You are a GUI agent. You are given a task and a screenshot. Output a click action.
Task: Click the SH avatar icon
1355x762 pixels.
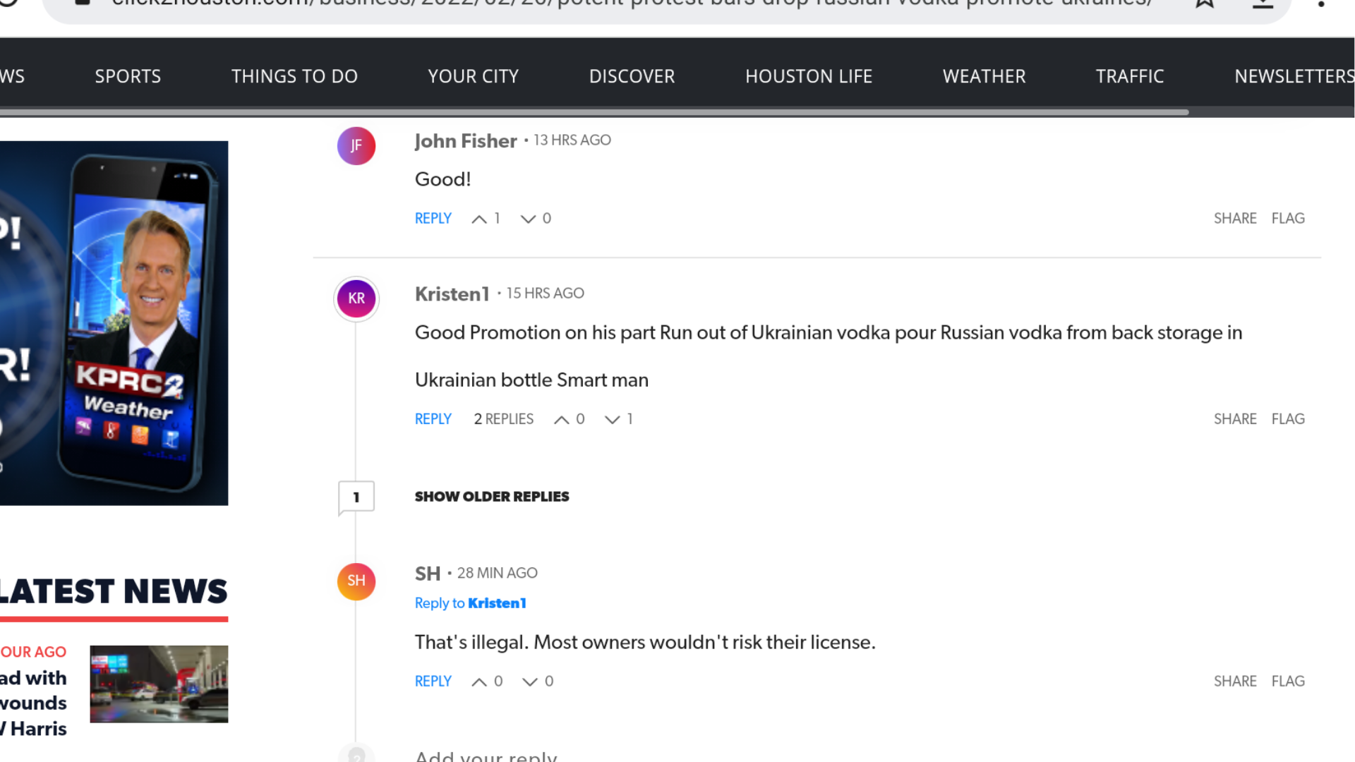pyautogui.click(x=356, y=581)
